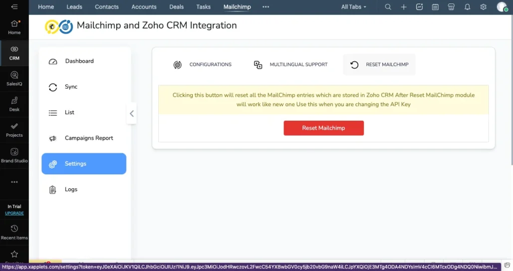
Task: Open Projects in the left rail
Action: pos(15,130)
